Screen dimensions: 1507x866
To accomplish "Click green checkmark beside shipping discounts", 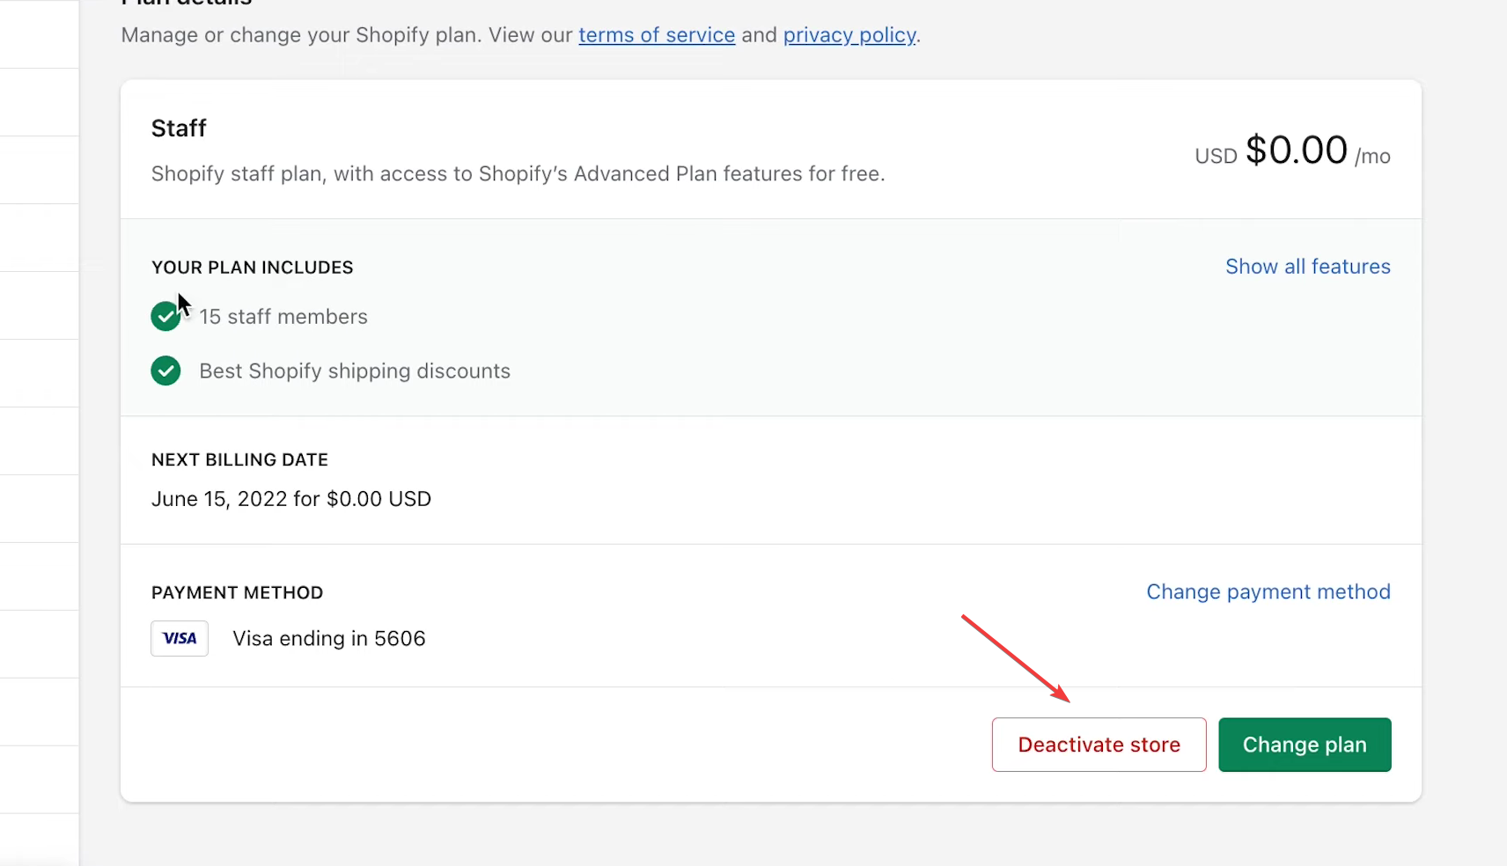I will (x=165, y=371).
